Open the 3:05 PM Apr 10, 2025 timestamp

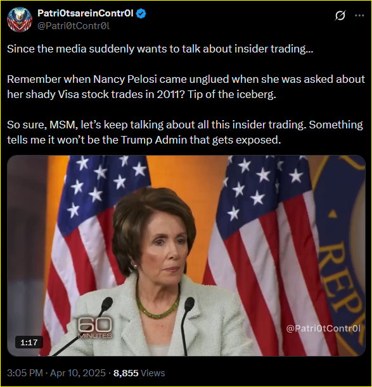tap(56, 372)
